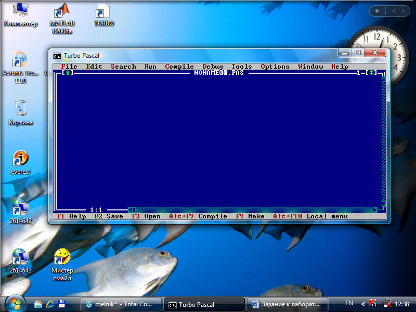This screenshot has width=416, height=312.
Task: Click the sidebar next gadgets arrow
Action: 404,11
